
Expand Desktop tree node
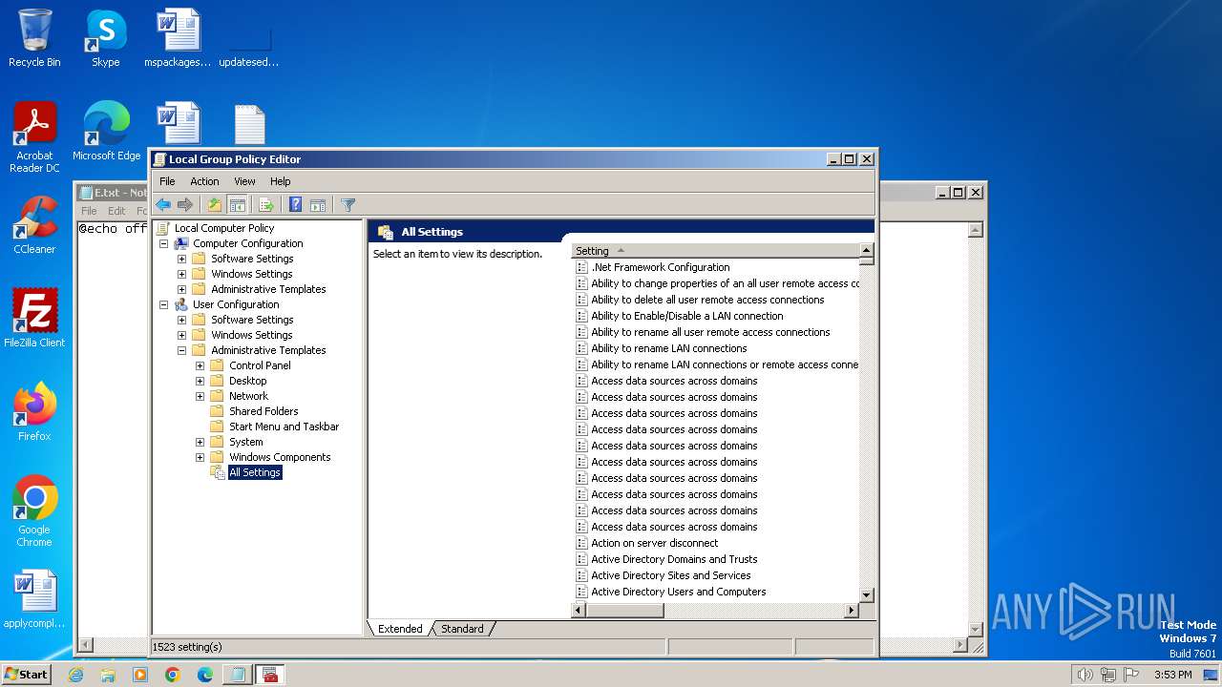click(200, 381)
